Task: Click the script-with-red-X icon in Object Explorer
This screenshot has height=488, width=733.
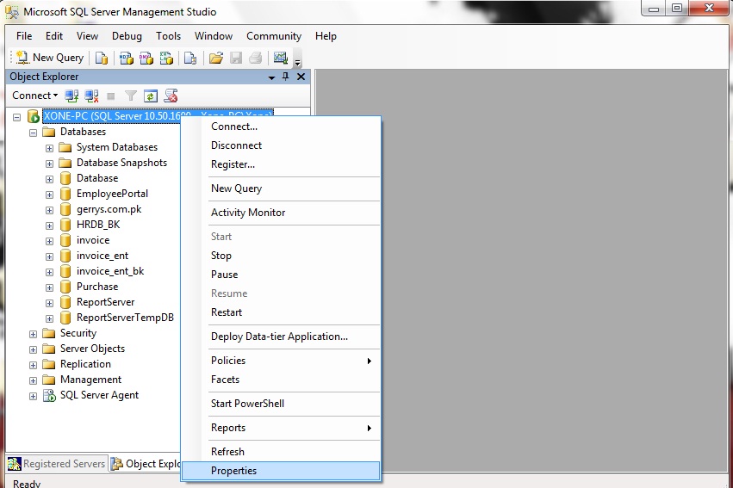Action: [x=171, y=96]
